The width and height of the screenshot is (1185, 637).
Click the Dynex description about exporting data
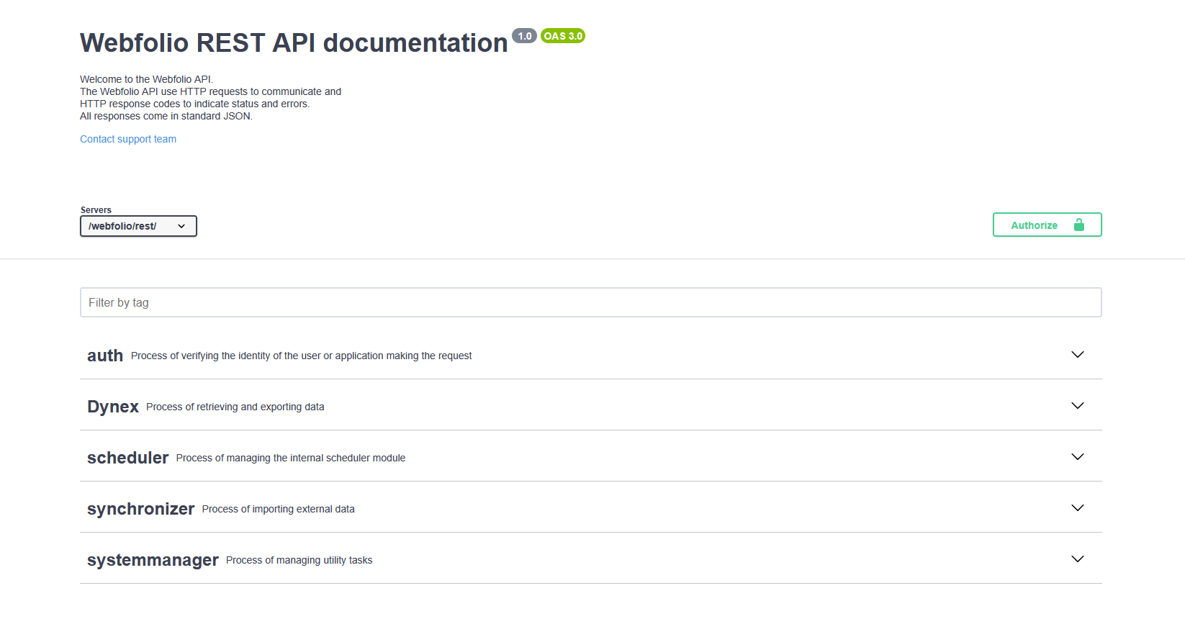pos(235,407)
